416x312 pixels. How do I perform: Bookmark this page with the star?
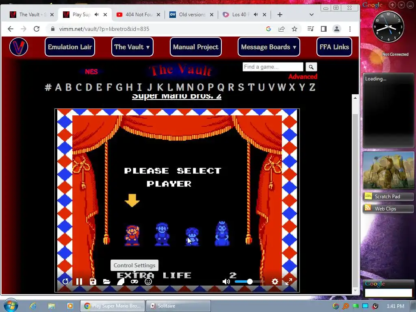coord(295,29)
